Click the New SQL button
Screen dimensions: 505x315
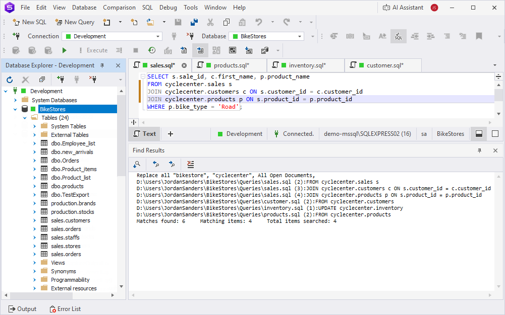pyautogui.click(x=30, y=22)
